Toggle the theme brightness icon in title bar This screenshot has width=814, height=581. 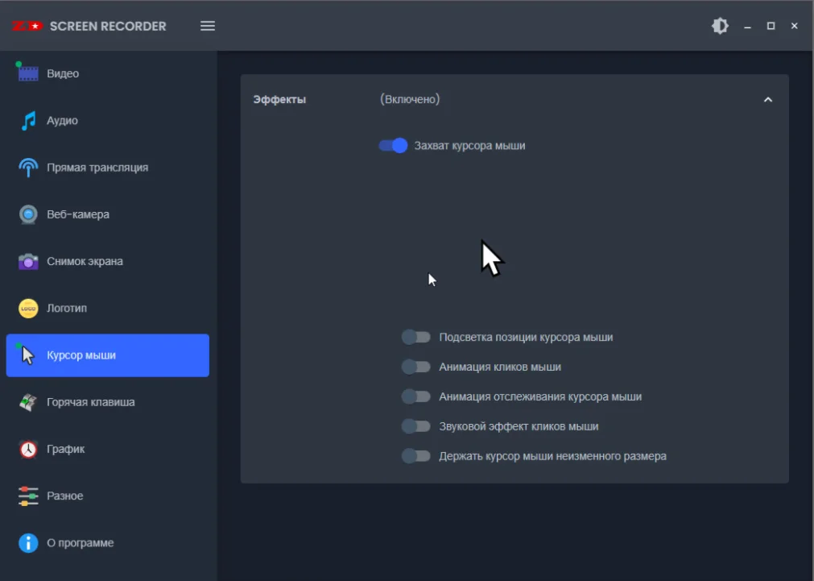[720, 26]
